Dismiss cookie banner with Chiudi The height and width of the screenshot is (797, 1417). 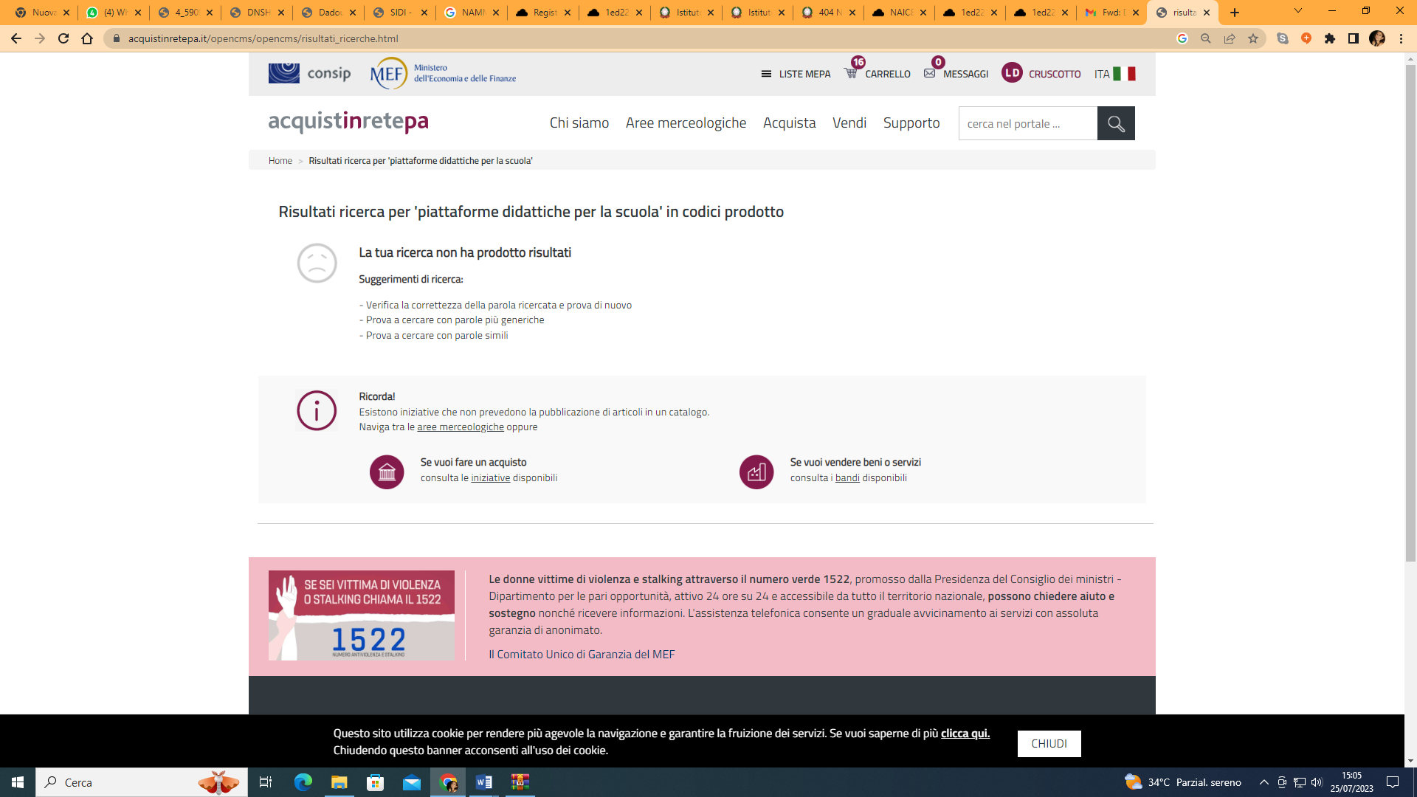[x=1049, y=743]
